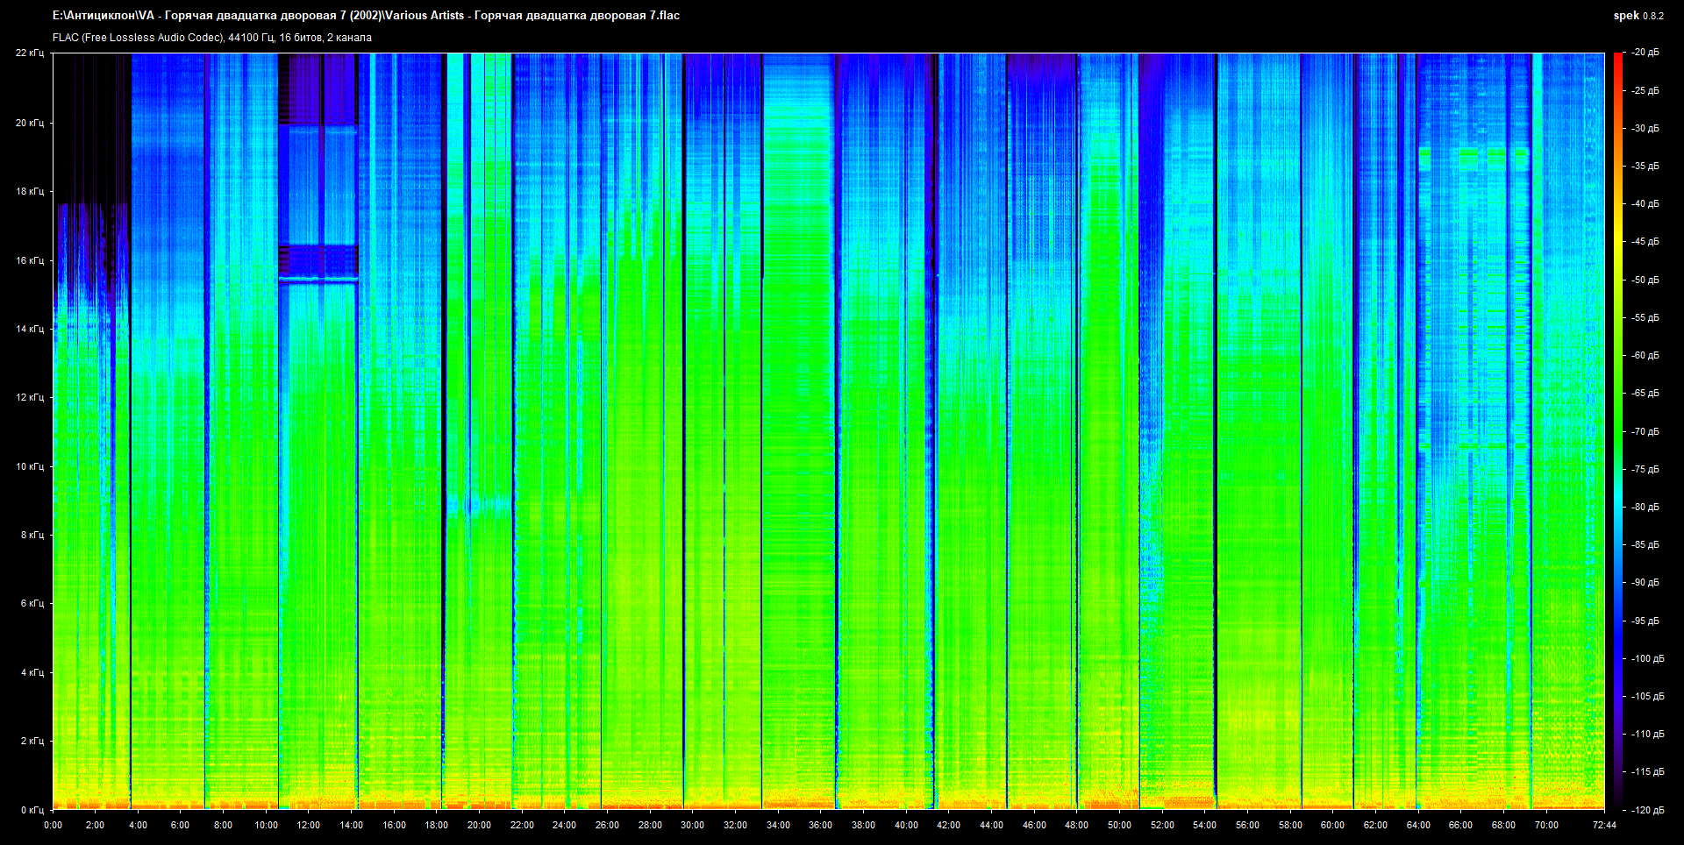
Task: Select the -70 дБ scale label
Action: coord(1645,431)
